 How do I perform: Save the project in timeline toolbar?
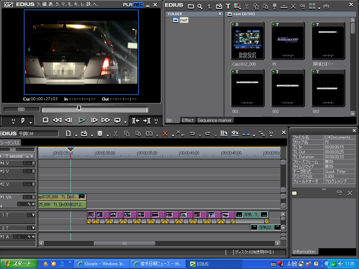100,133
